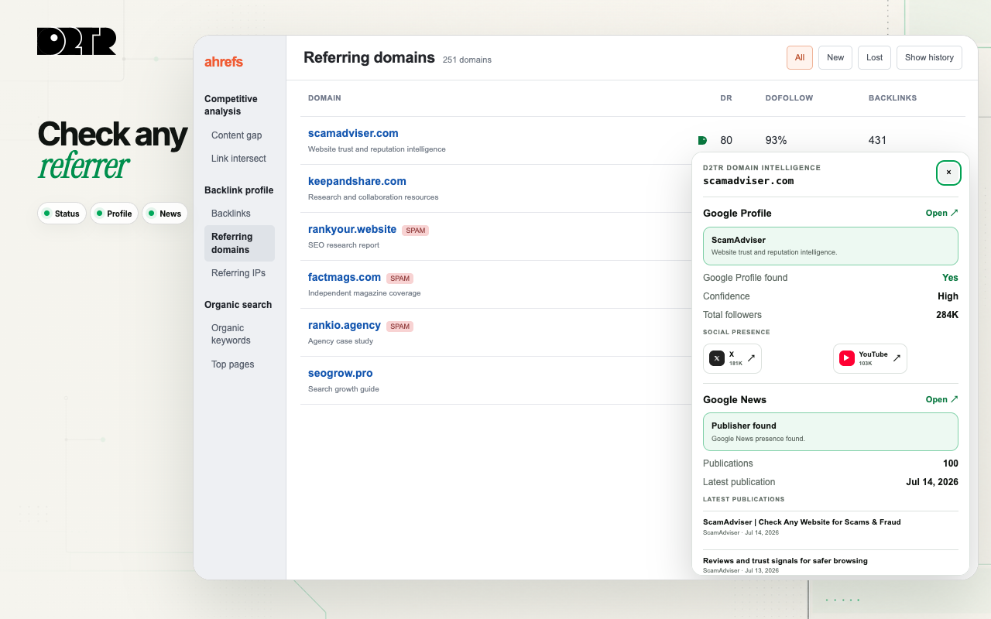The height and width of the screenshot is (619, 991).
Task: Click the DOFOLLOW column header
Action: click(x=789, y=98)
